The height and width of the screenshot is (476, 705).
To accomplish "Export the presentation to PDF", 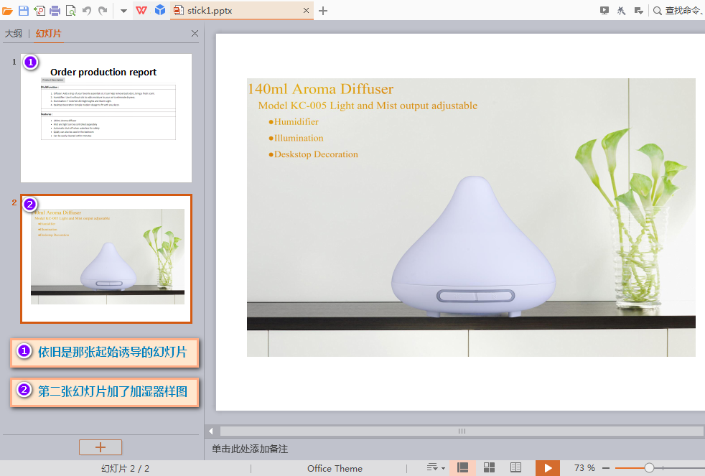I will tap(39, 10).
